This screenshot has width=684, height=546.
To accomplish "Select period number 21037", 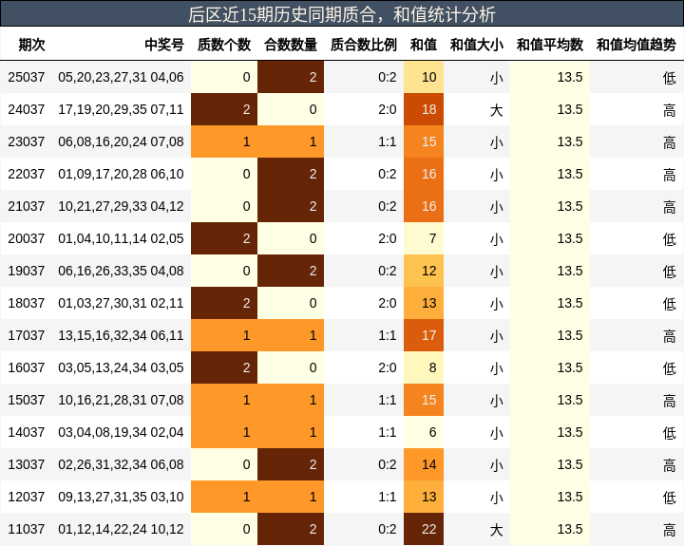I will 27,206.
